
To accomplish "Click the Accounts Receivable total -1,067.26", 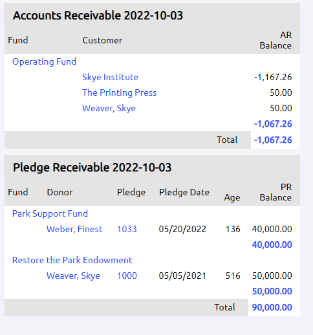I will [x=273, y=140].
